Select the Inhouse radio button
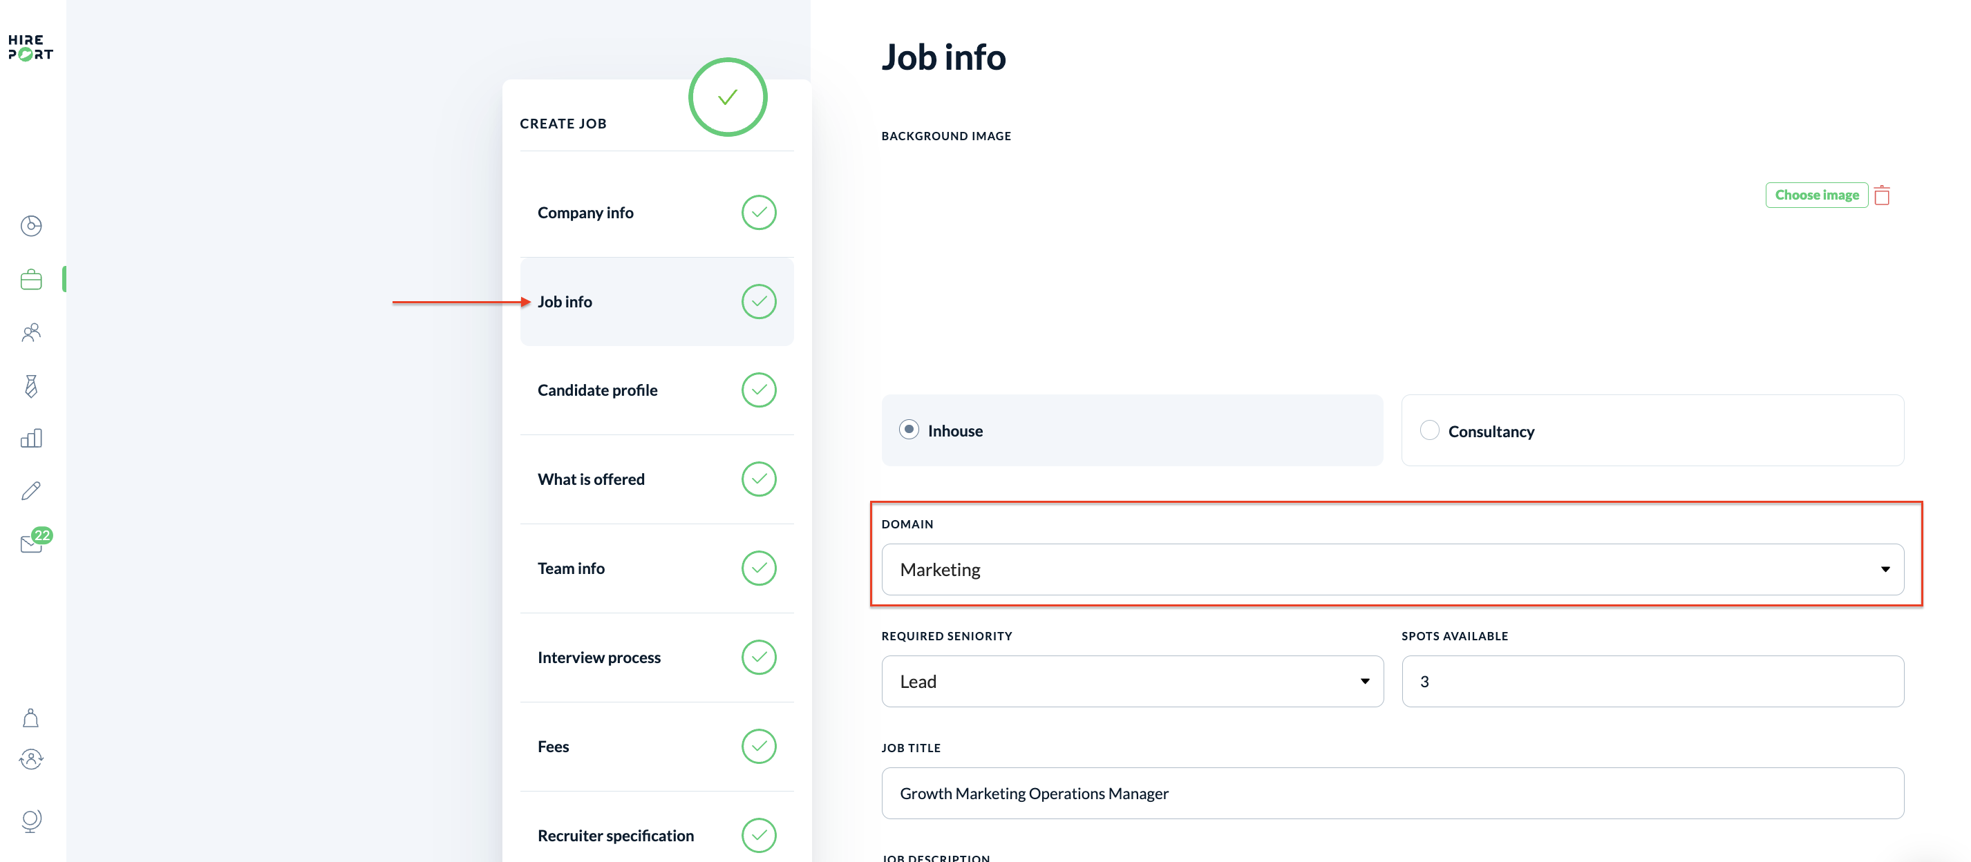This screenshot has height=862, width=1971. tap(908, 430)
